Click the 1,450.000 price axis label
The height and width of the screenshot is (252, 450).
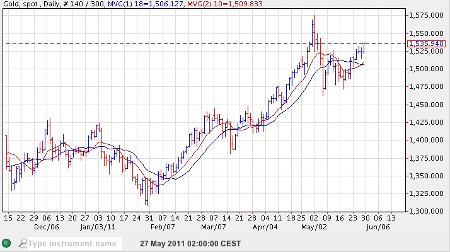click(x=426, y=105)
